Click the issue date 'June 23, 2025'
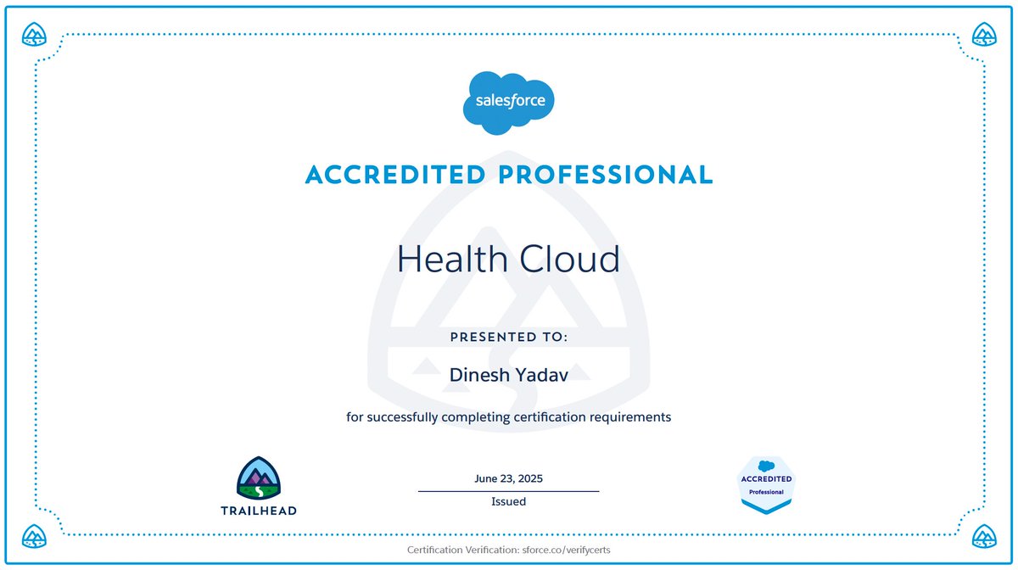The image size is (1018, 570). point(509,479)
